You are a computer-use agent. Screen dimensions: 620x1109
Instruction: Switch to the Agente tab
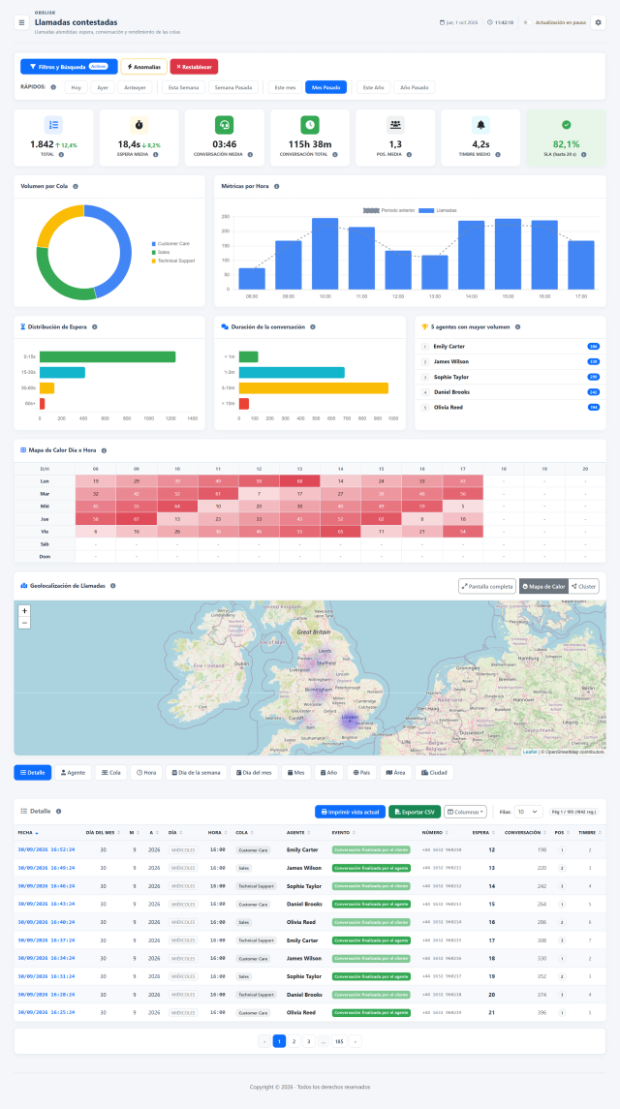(73, 772)
